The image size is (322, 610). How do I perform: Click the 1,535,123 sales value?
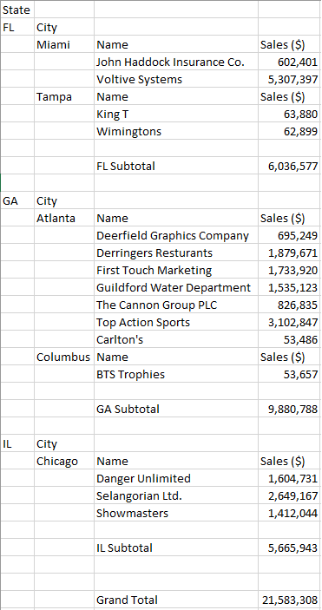pos(290,287)
